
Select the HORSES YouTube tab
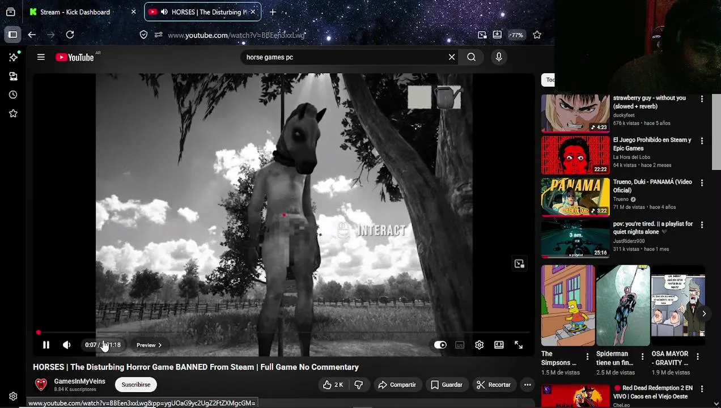tap(202, 12)
